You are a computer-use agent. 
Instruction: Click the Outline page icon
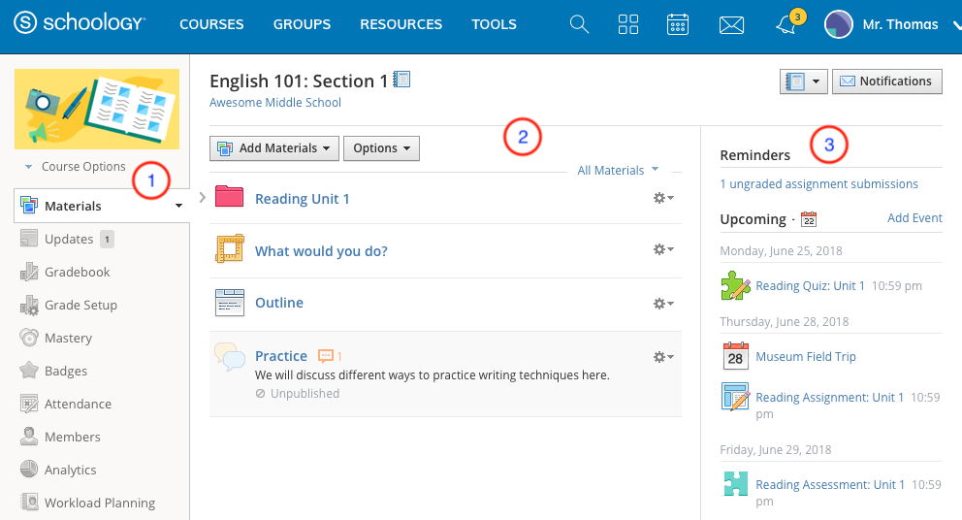coord(230,303)
